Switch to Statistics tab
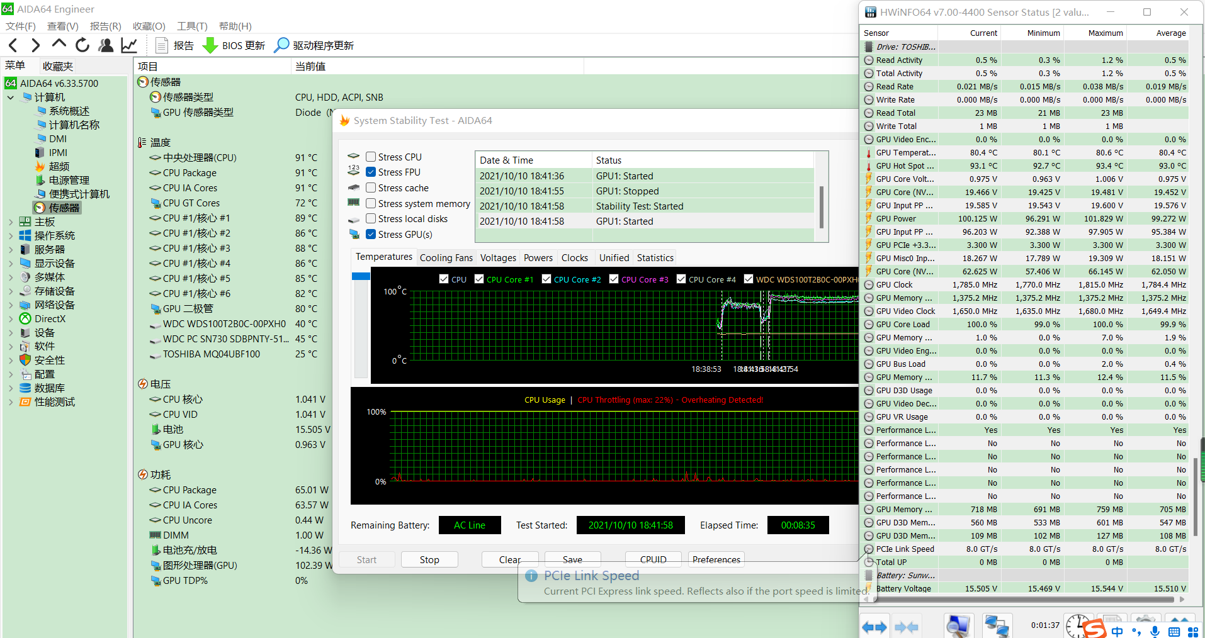The height and width of the screenshot is (638, 1205). [x=655, y=258]
